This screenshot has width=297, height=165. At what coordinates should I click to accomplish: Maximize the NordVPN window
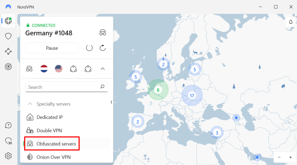coord(276,7)
